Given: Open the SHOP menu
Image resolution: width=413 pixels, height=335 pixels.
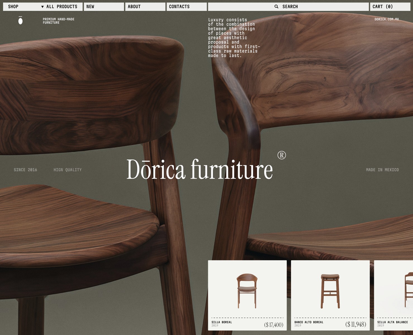Looking at the screenshot, I should point(13,6).
